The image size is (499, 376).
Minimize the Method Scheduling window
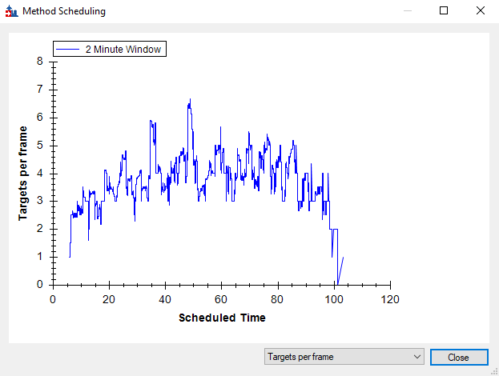coord(408,11)
